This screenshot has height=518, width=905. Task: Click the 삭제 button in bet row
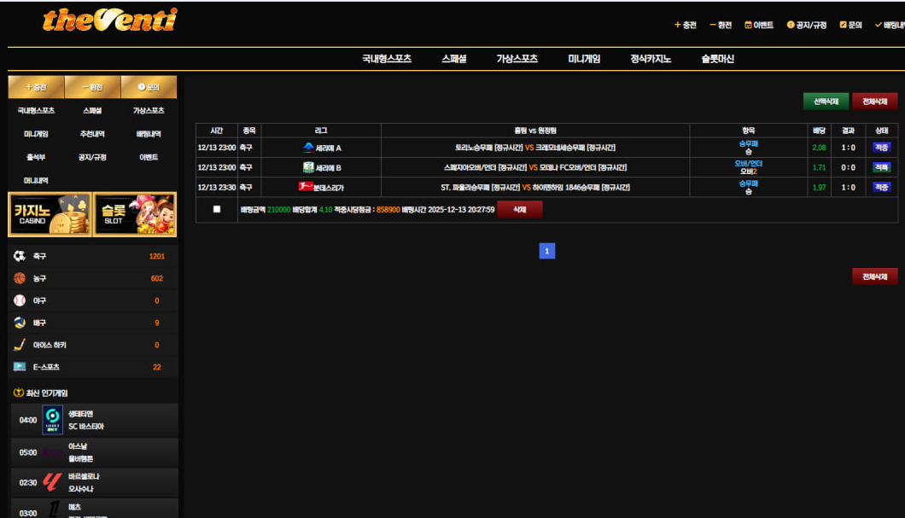(x=519, y=209)
